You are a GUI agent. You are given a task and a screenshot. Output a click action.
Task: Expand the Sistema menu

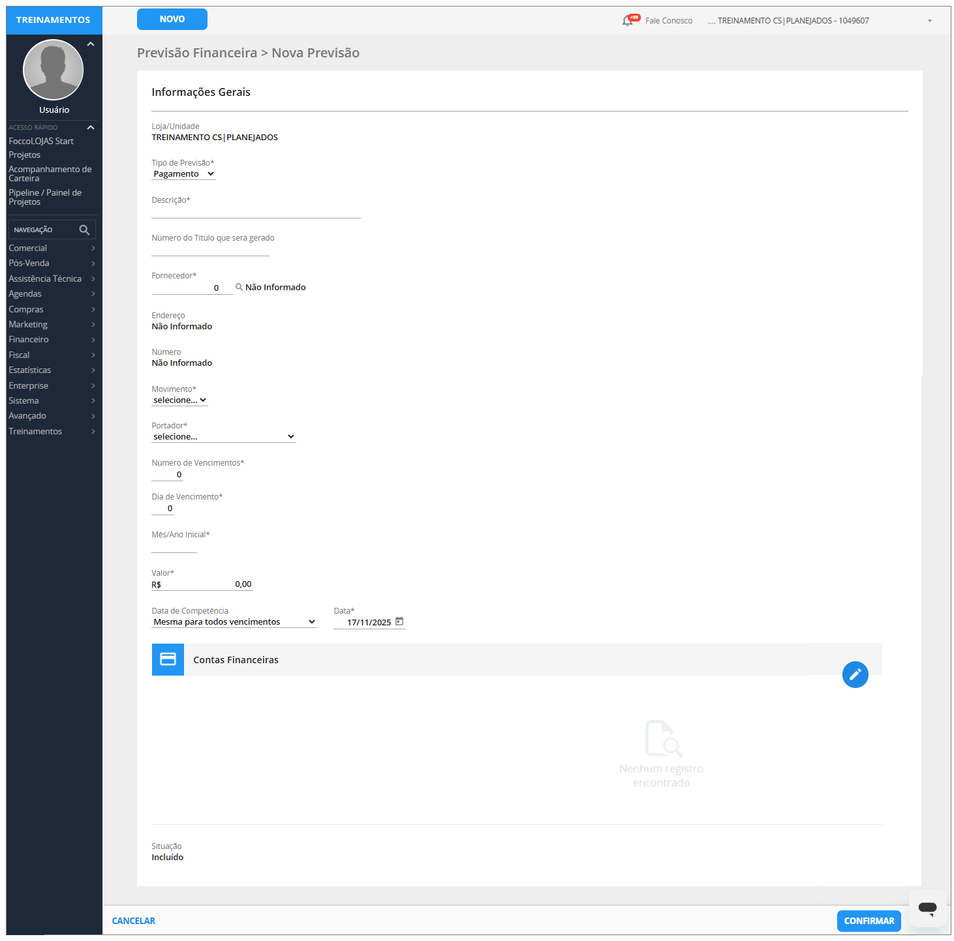[52, 401]
